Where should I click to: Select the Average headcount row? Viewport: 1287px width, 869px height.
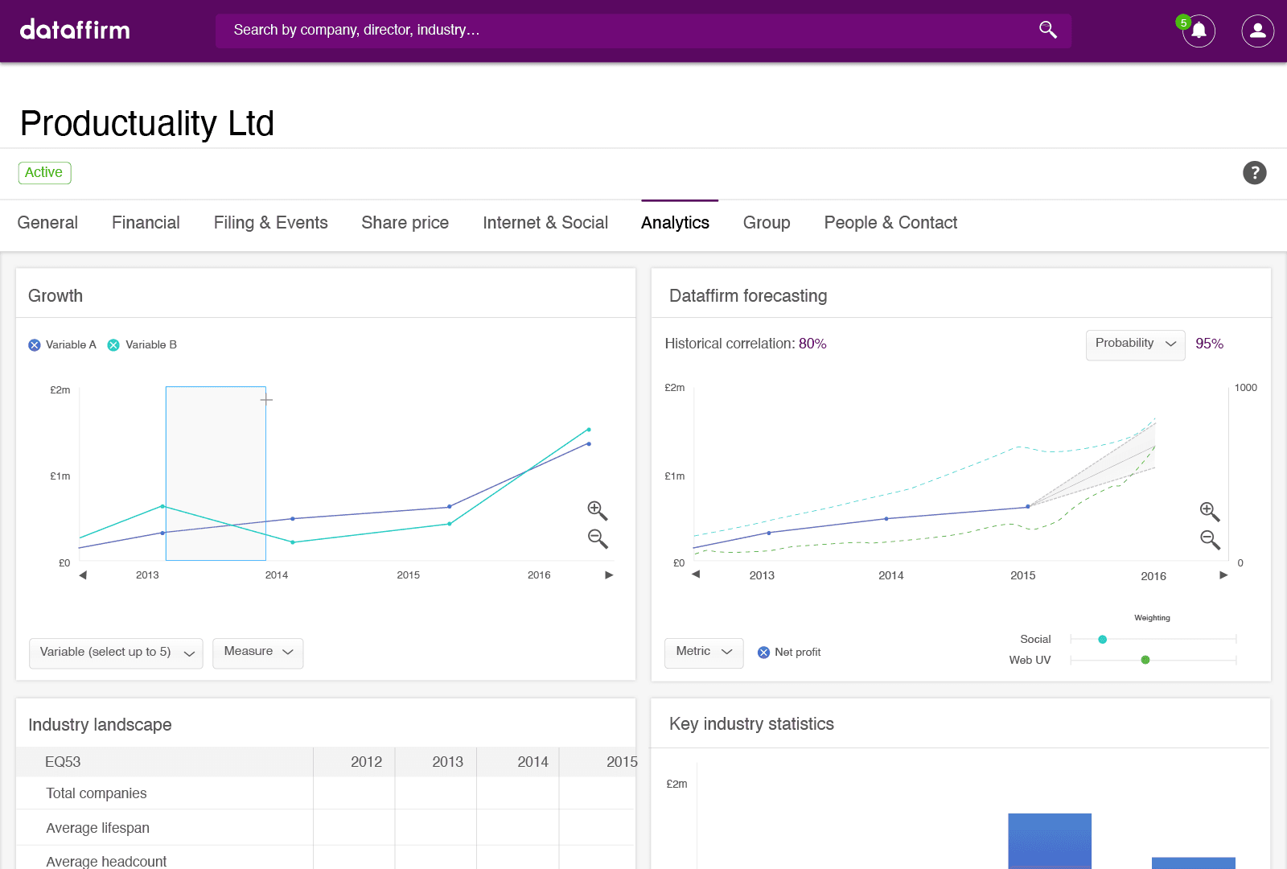click(x=326, y=859)
